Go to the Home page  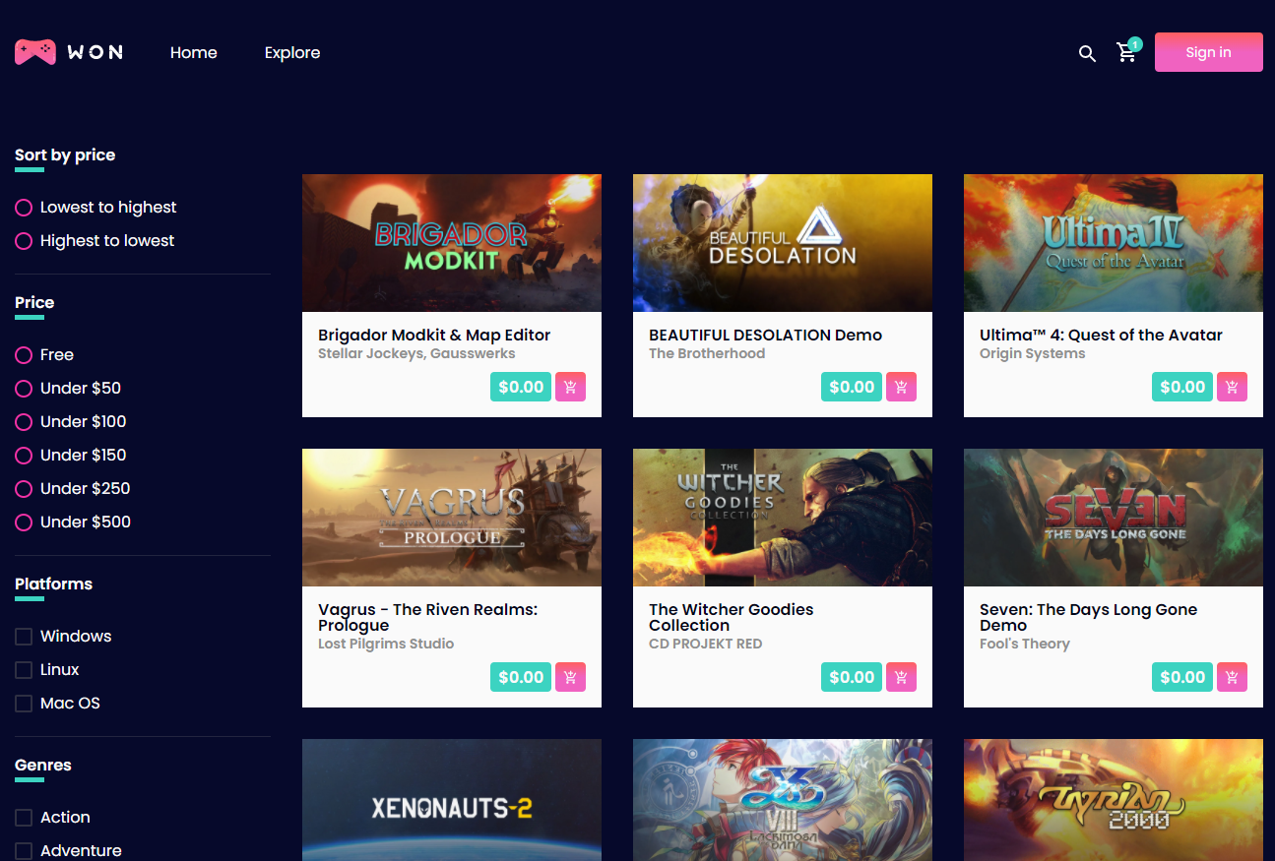click(194, 53)
